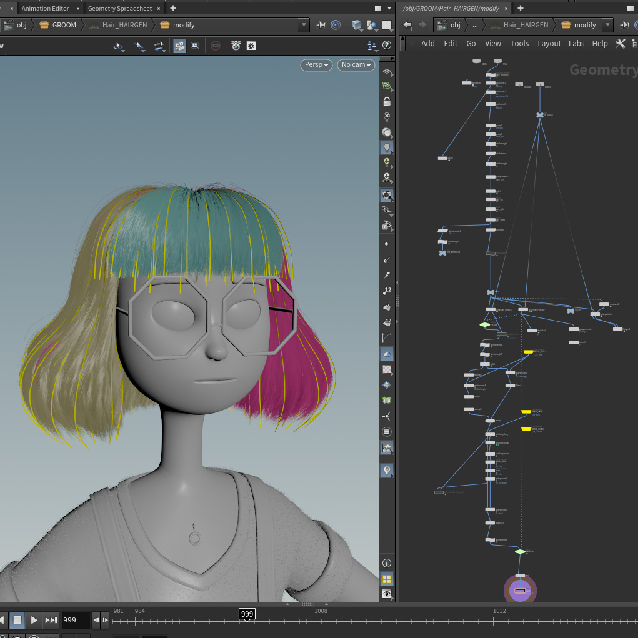Click the pin icon beside viewport path
This screenshot has height=638, width=638.
pyautogui.click(x=321, y=25)
